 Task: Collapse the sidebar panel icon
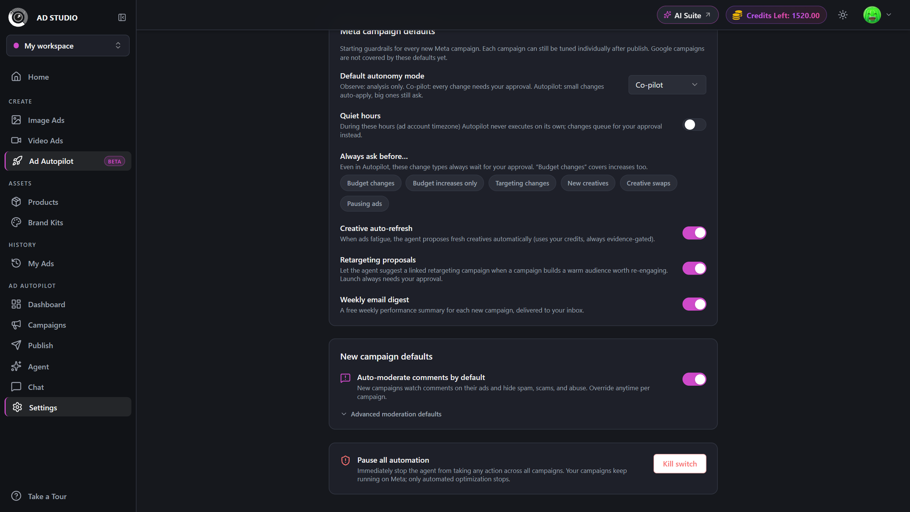(x=122, y=17)
